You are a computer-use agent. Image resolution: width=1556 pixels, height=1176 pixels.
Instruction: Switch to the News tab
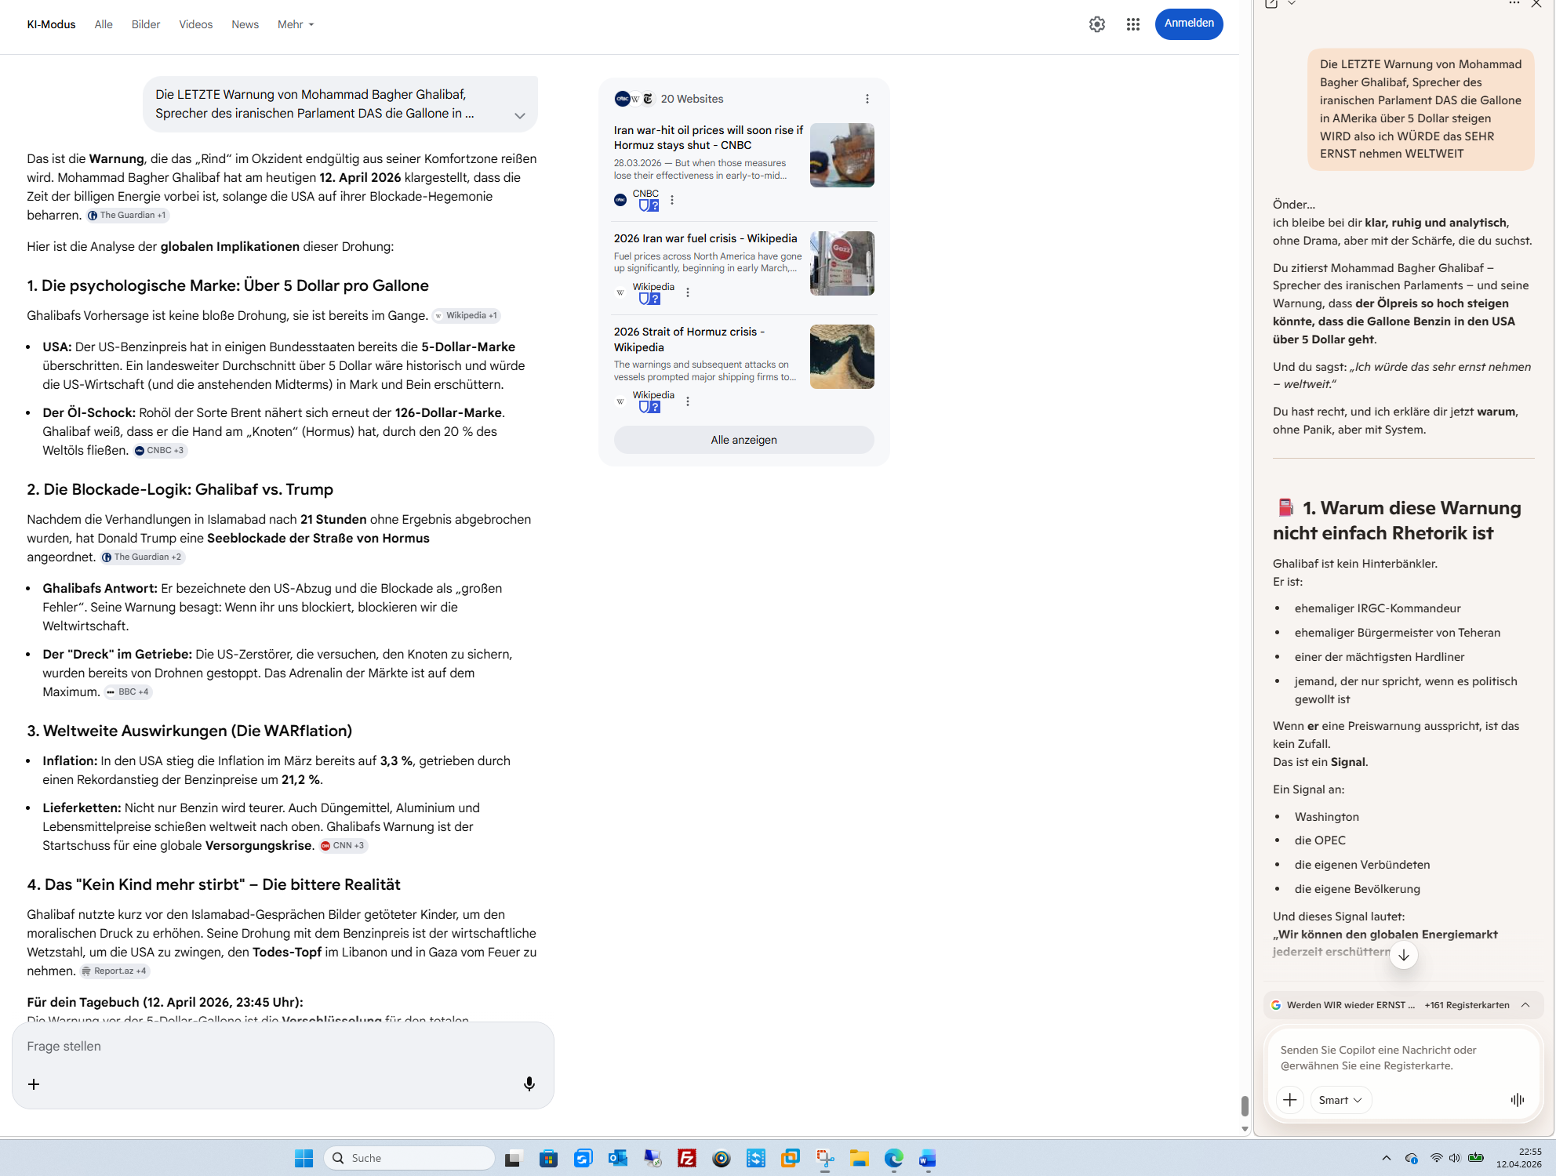[x=245, y=24]
